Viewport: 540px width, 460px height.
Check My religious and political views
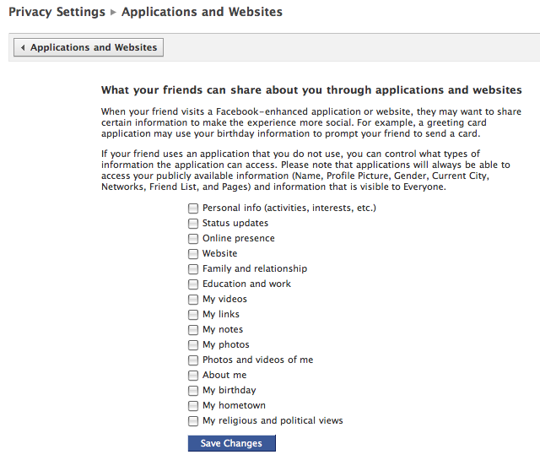tap(193, 421)
